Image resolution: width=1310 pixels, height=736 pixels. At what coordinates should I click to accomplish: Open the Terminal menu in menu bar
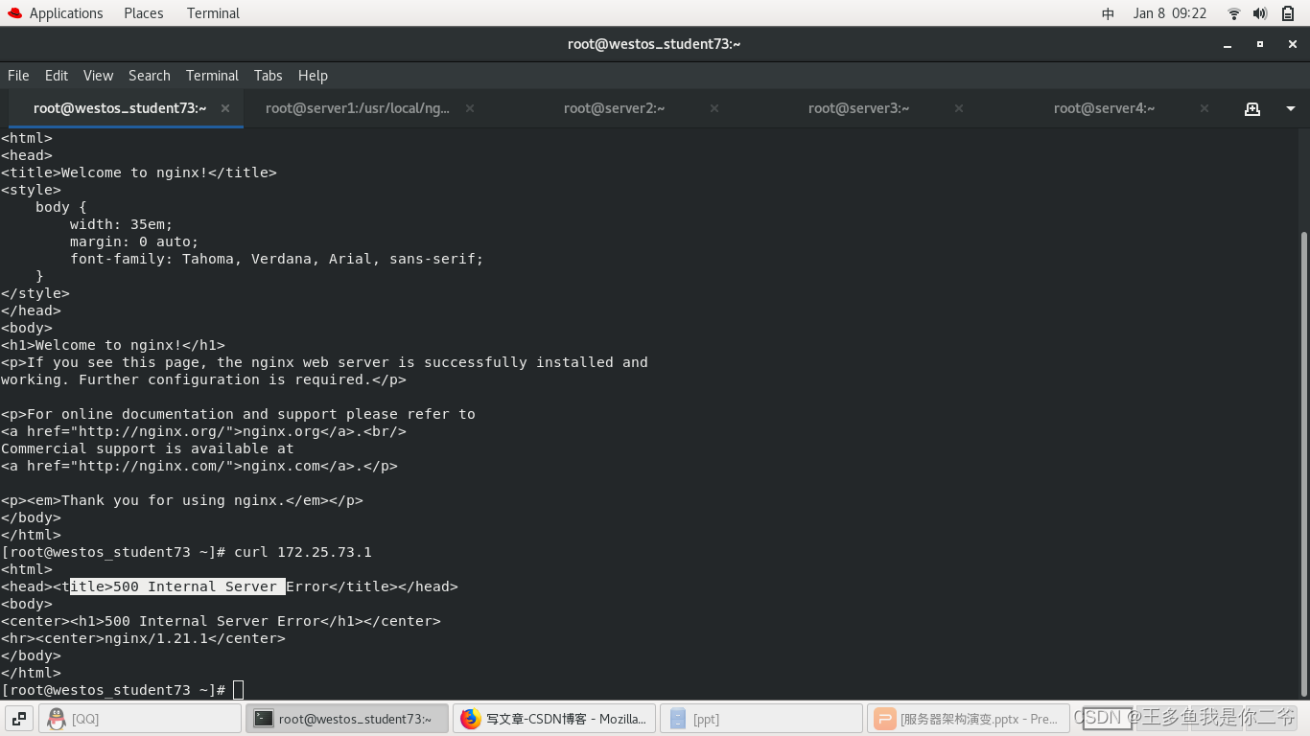point(212,76)
